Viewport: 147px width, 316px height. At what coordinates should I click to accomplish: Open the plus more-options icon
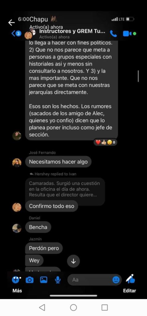[x=17, y=280]
